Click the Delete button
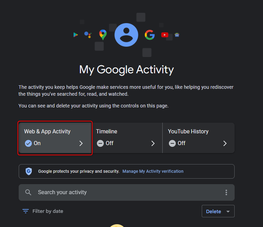 tap(218, 211)
